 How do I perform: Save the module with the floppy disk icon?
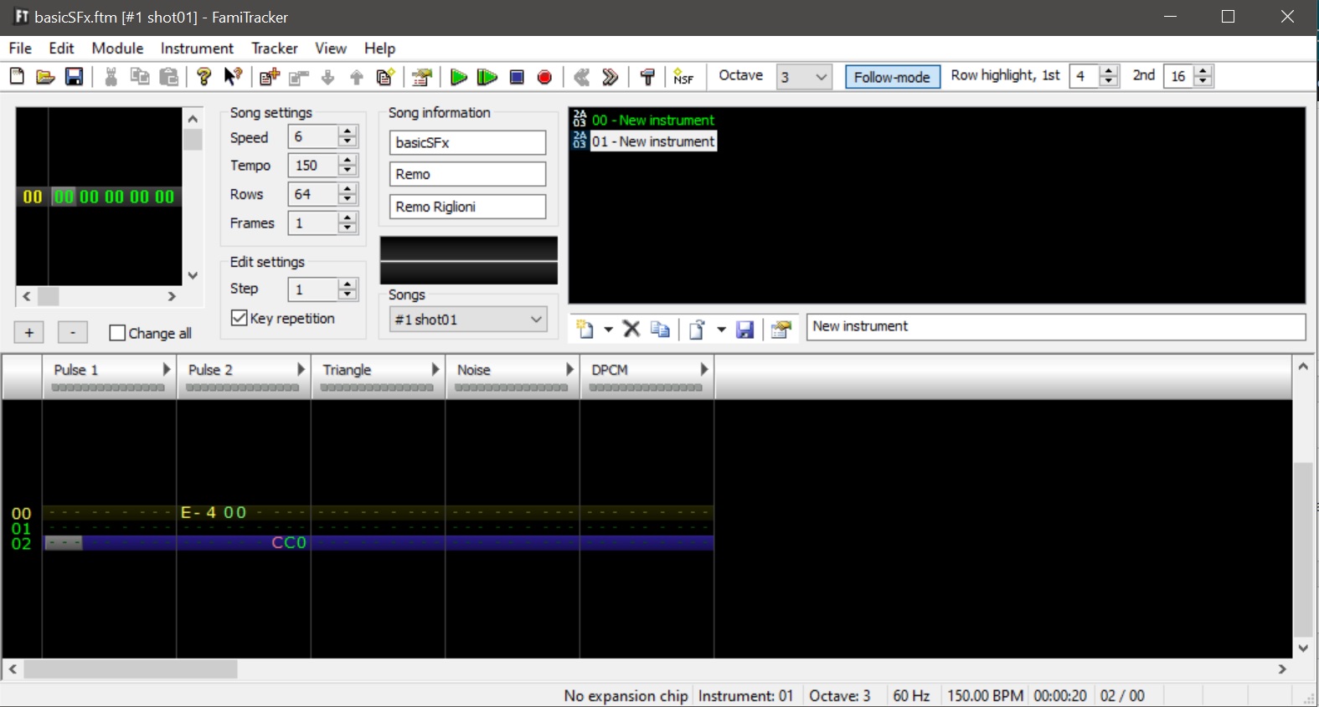[x=75, y=77]
